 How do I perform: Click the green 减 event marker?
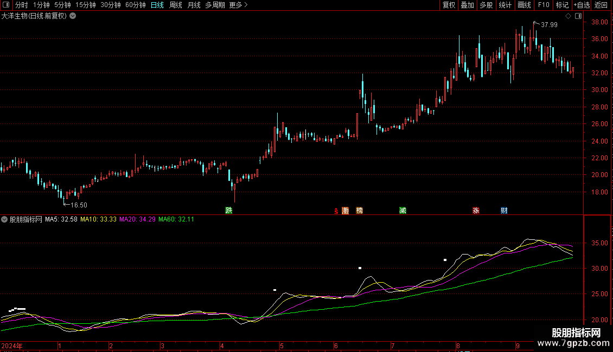click(403, 211)
